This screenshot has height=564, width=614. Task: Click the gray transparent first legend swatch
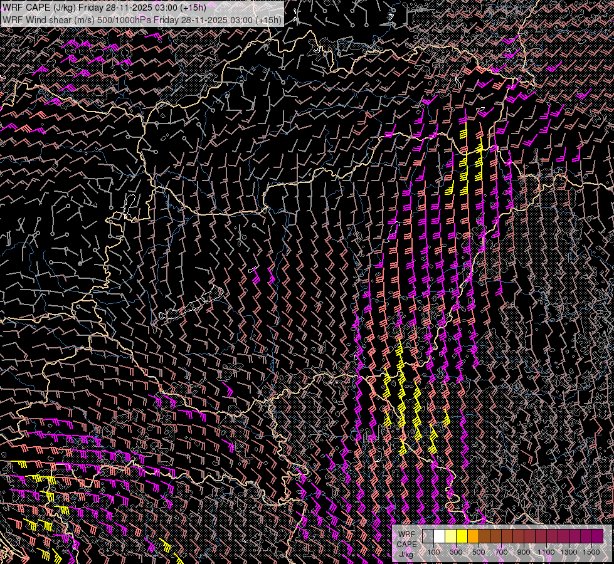(x=428, y=536)
